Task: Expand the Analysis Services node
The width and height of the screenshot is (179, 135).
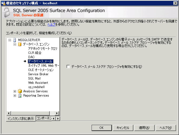Action: pos(15,91)
